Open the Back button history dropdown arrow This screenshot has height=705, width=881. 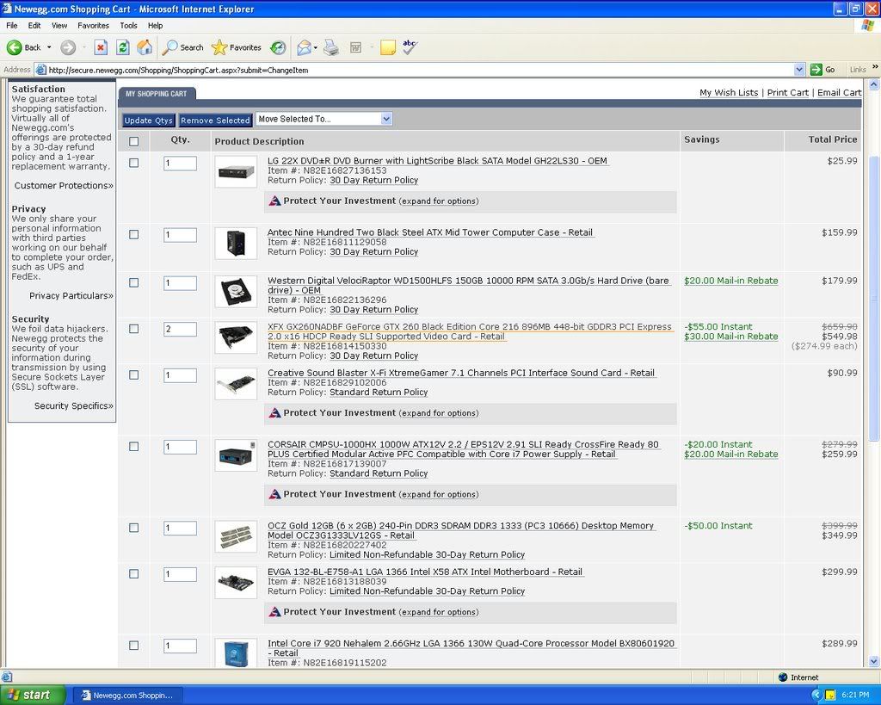pos(49,48)
